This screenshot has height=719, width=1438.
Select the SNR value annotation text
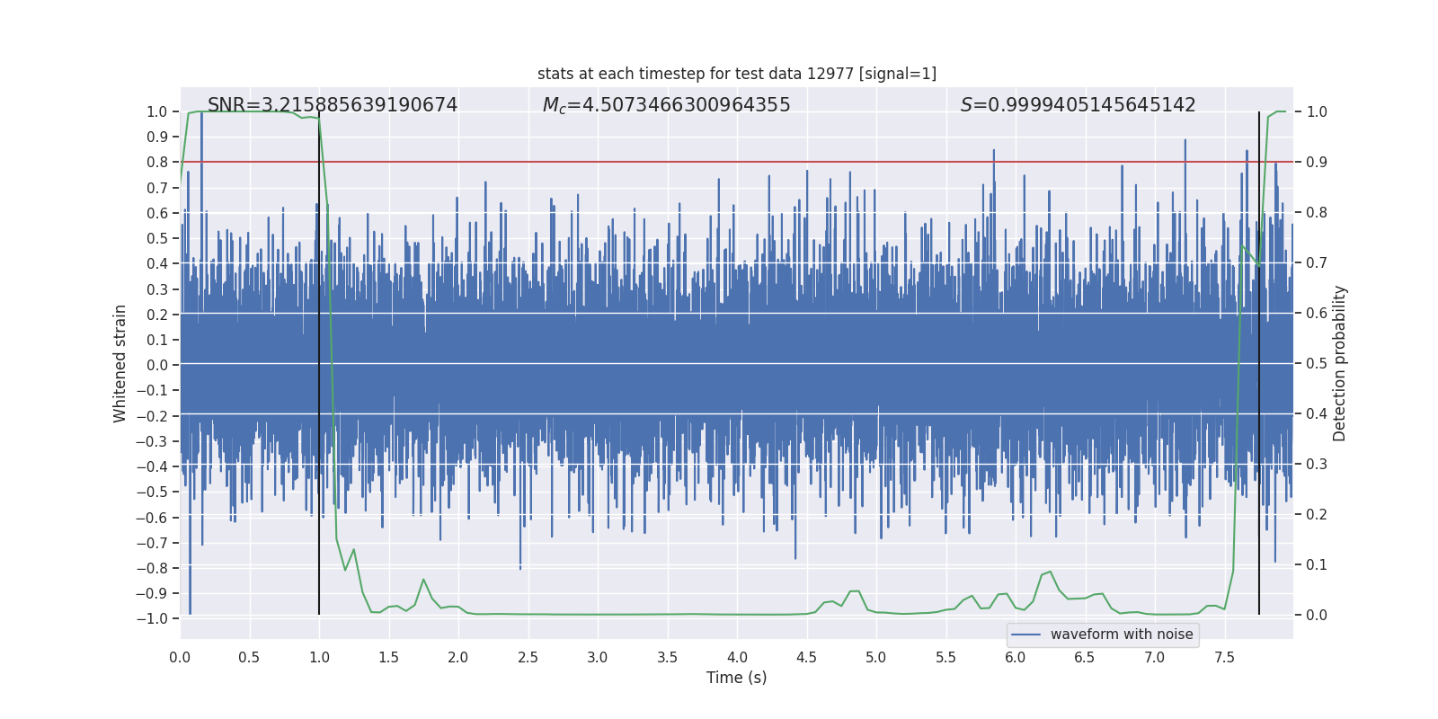tap(333, 105)
